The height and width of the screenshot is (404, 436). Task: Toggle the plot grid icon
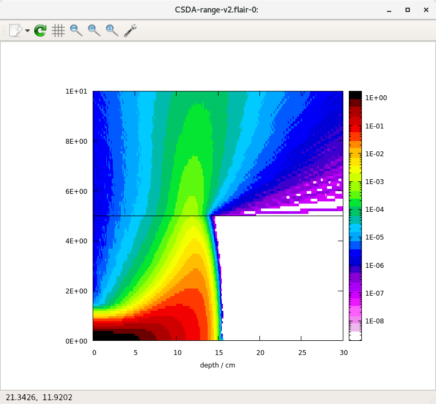[x=58, y=30]
